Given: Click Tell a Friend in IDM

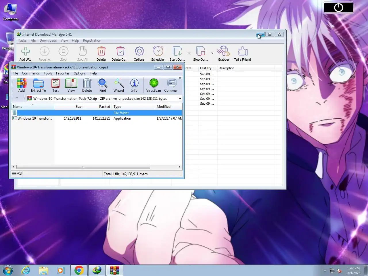Looking at the screenshot, I should click(242, 54).
